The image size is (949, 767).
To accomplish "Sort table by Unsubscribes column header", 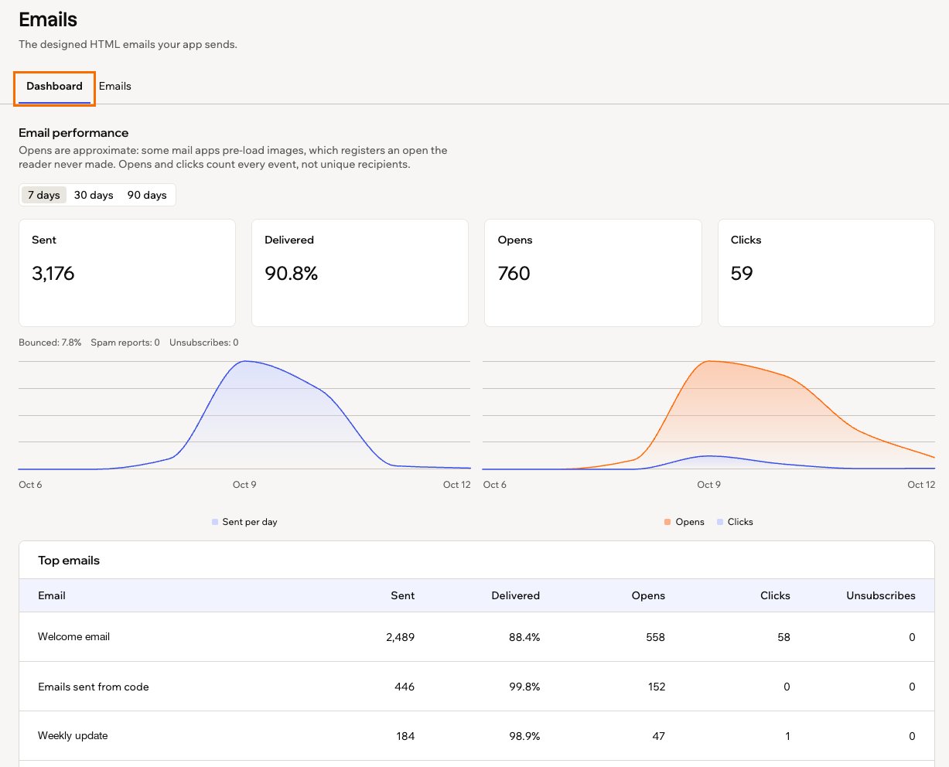I will point(881,595).
